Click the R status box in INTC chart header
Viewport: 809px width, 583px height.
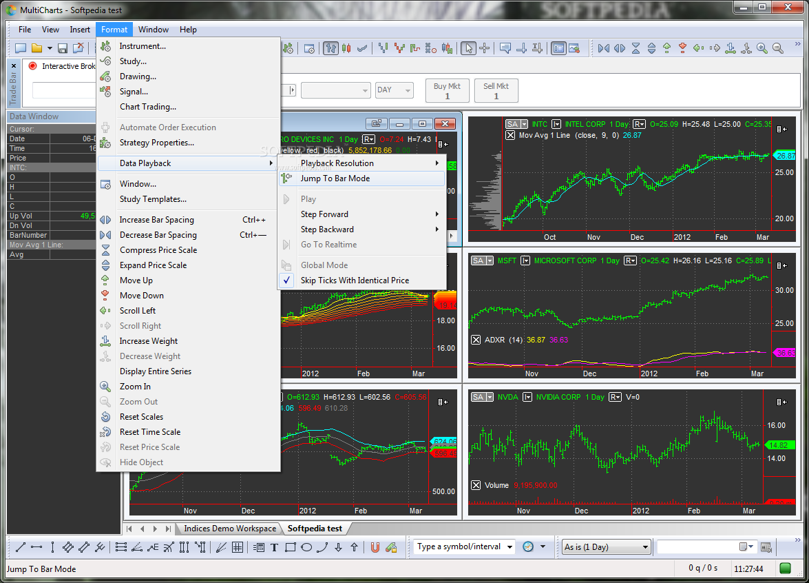(639, 124)
